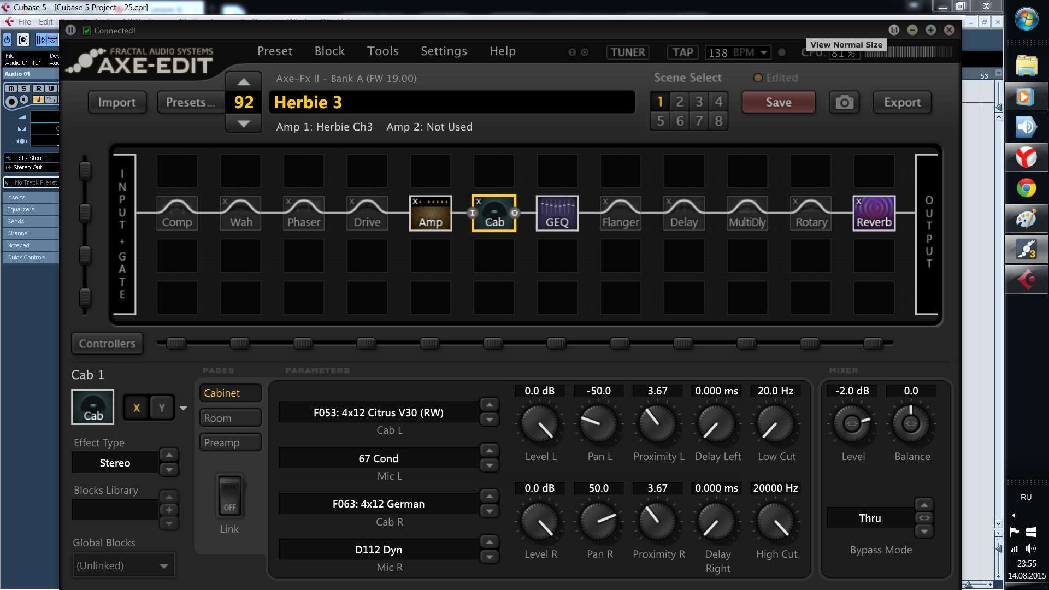Select the Cab block in the signal chain

pyautogui.click(x=494, y=213)
